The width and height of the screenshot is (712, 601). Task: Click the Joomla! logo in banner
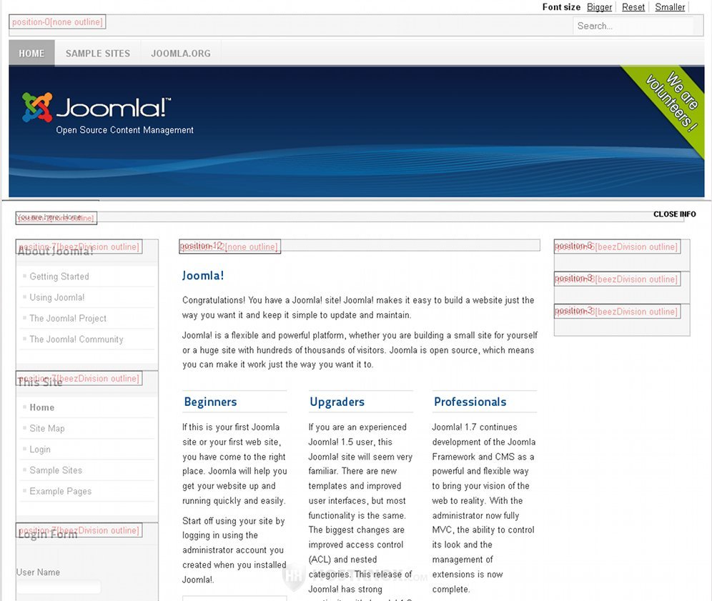point(97,108)
